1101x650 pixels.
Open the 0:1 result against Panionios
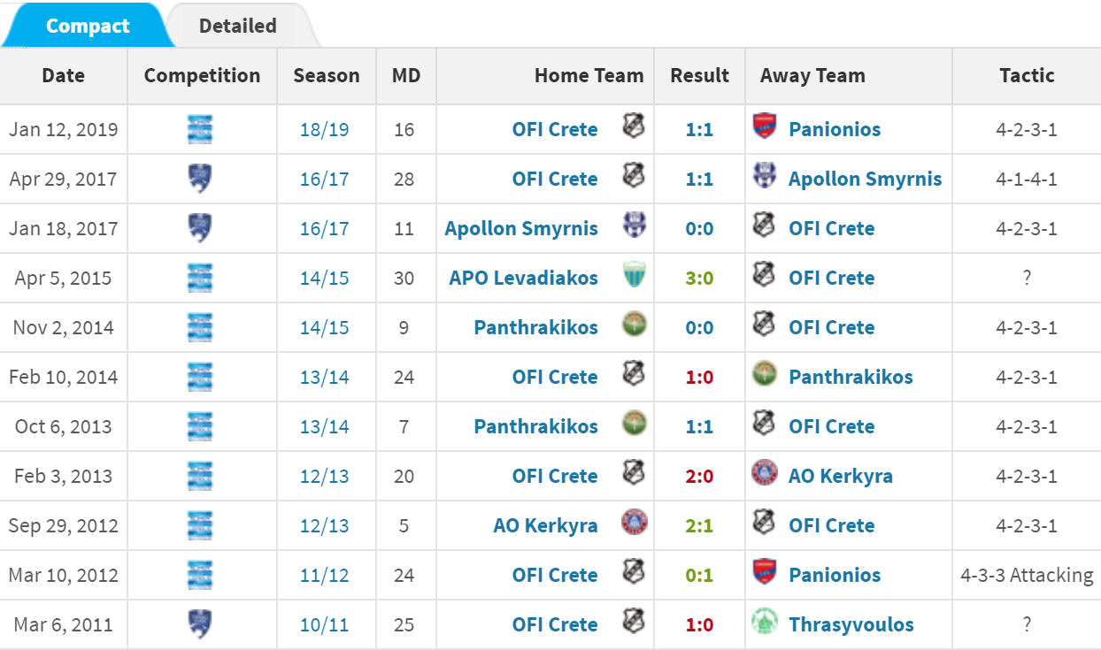[x=699, y=575]
